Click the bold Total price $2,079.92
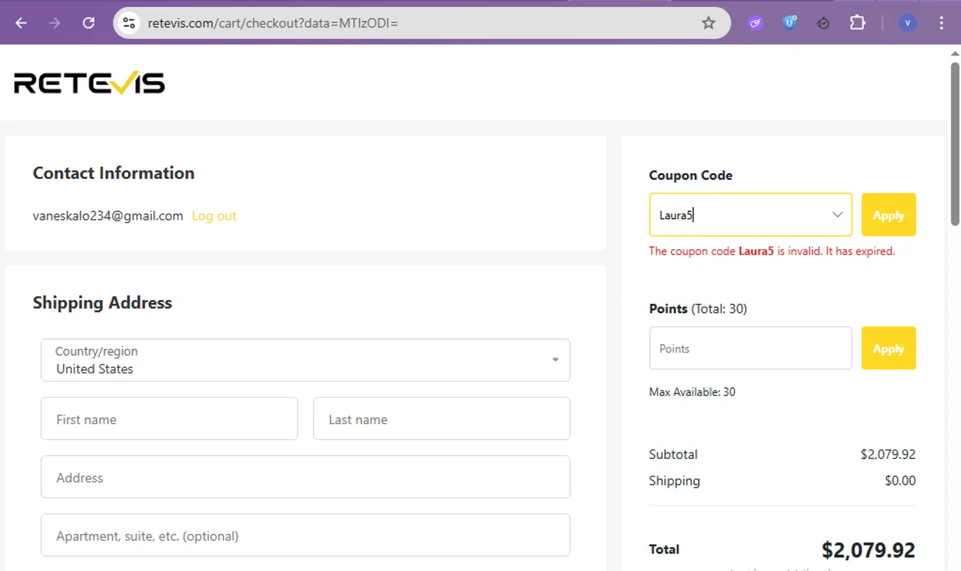 click(868, 550)
